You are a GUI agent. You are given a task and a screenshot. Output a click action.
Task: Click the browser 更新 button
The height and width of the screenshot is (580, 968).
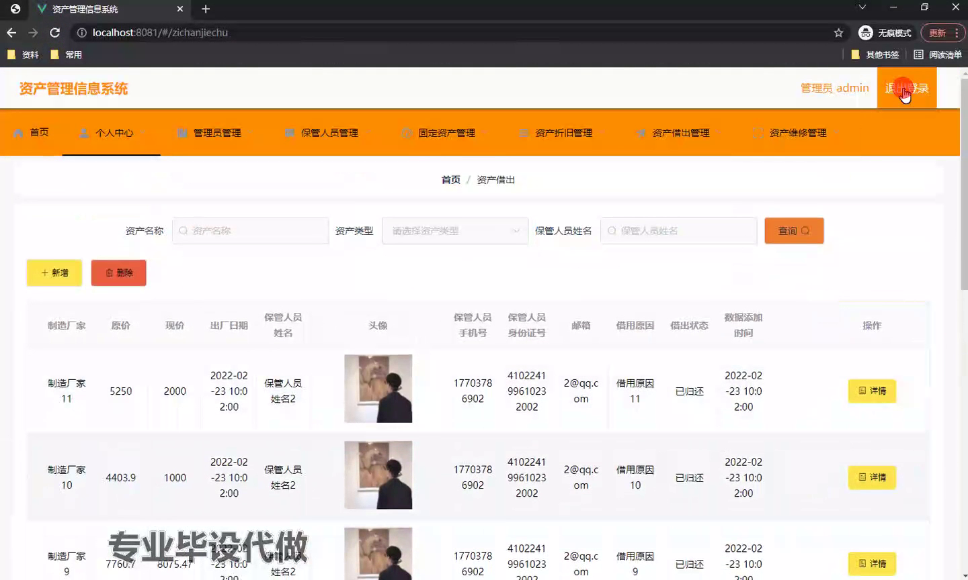pos(943,33)
